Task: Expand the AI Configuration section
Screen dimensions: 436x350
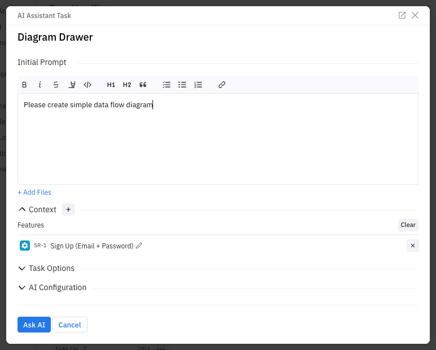Action: pyautogui.click(x=23, y=287)
